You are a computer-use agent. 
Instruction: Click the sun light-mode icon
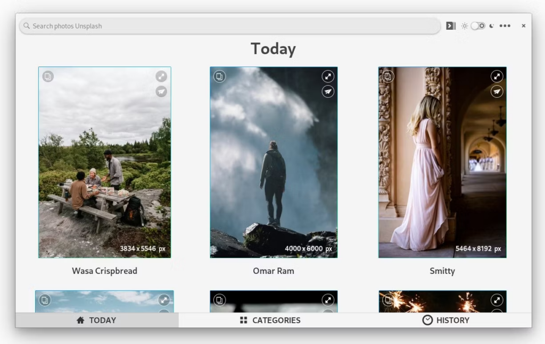tap(464, 26)
